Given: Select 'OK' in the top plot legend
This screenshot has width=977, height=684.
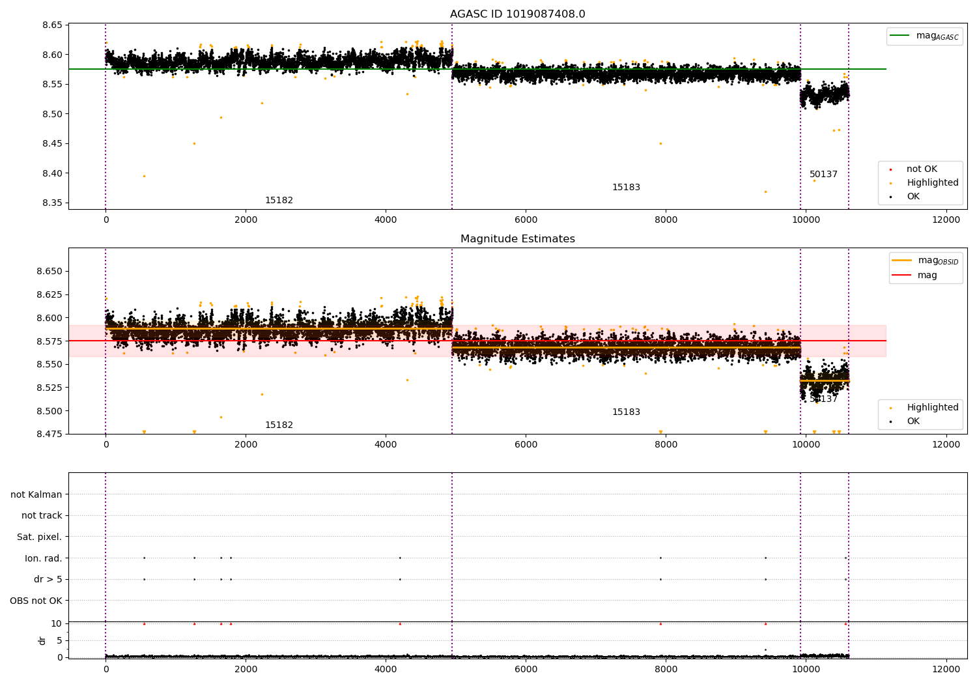Looking at the screenshot, I should [913, 197].
